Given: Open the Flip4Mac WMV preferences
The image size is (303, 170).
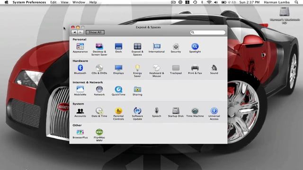Looking at the screenshot, I should point(99,135).
